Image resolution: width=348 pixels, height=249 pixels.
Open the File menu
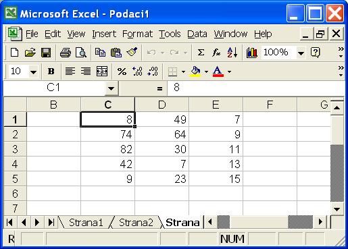pos(32,34)
